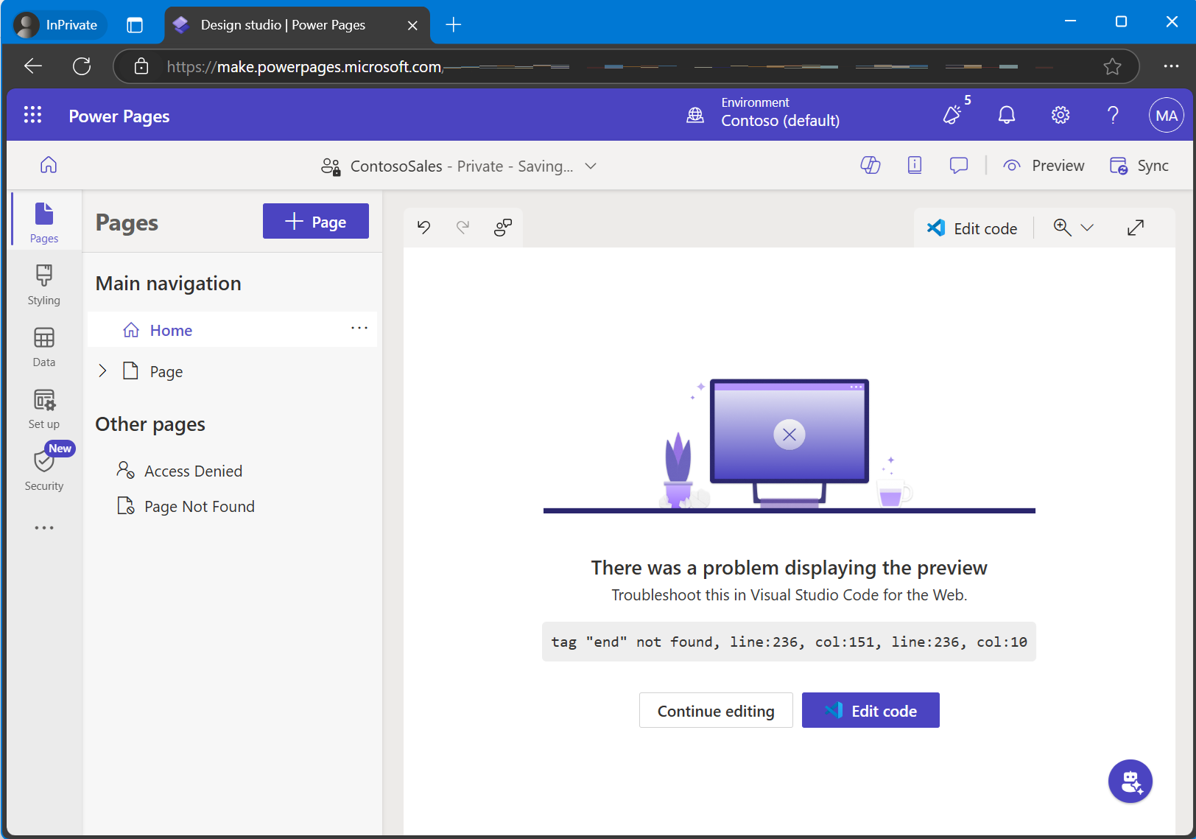Undo the last edit
This screenshot has width=1196, height=839.
point(423,228)
